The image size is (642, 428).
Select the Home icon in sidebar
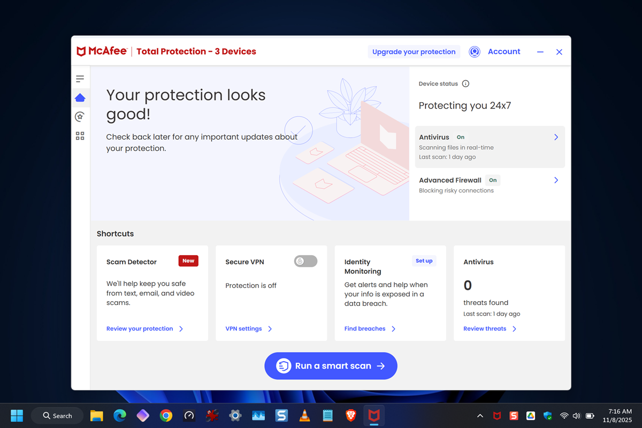[x=80, y=97]
